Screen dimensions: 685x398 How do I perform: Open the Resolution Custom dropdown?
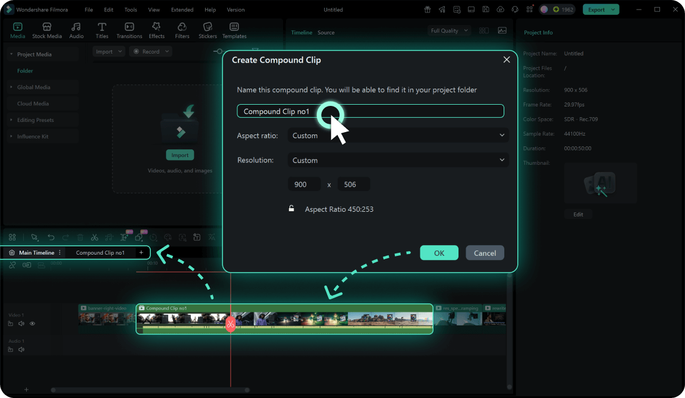click(x=398, y=161)
